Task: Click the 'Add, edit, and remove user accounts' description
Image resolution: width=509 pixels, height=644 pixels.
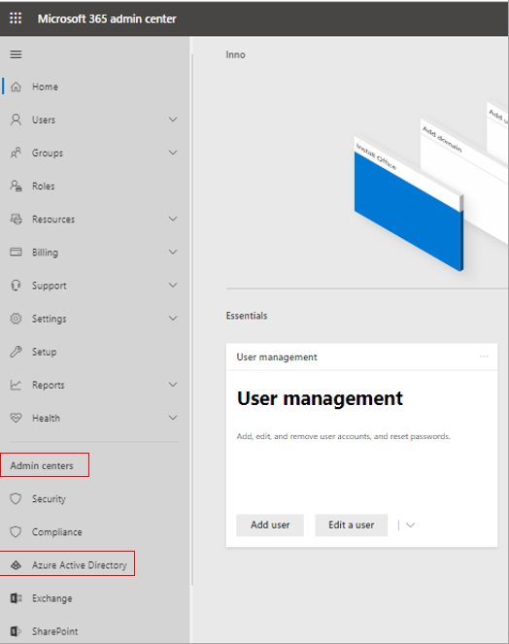Action: (344, 436)
